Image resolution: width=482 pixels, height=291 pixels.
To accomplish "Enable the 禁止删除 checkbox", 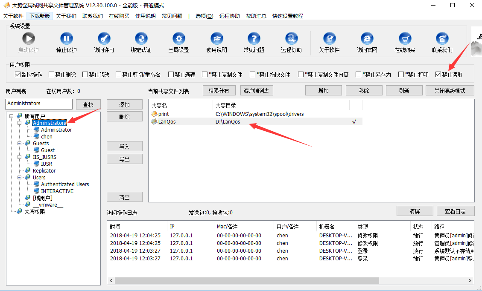I will (x=52, y=75).
